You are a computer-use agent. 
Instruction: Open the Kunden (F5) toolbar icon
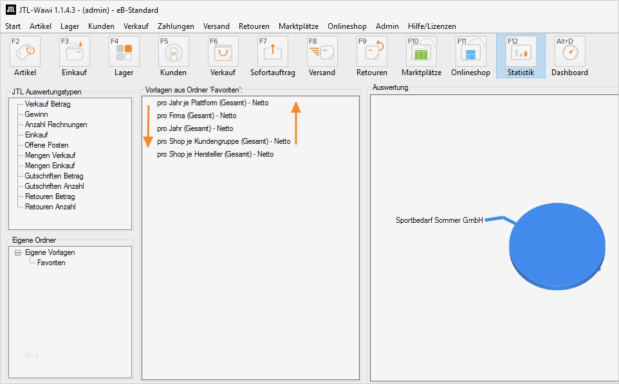point(173,51)
